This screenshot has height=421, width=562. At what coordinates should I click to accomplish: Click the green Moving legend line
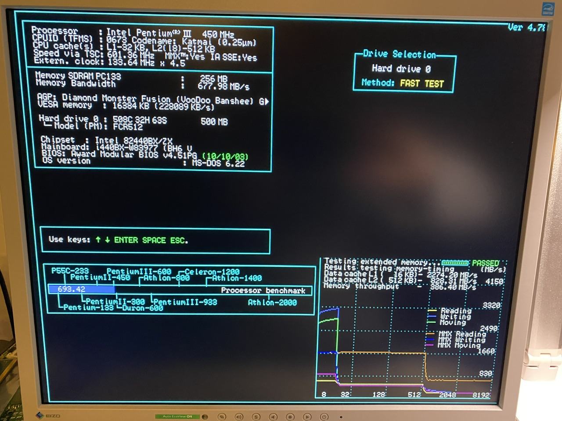[432, 322]
